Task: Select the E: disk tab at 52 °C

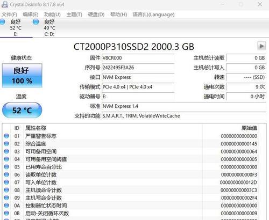Action: (16, 28)
